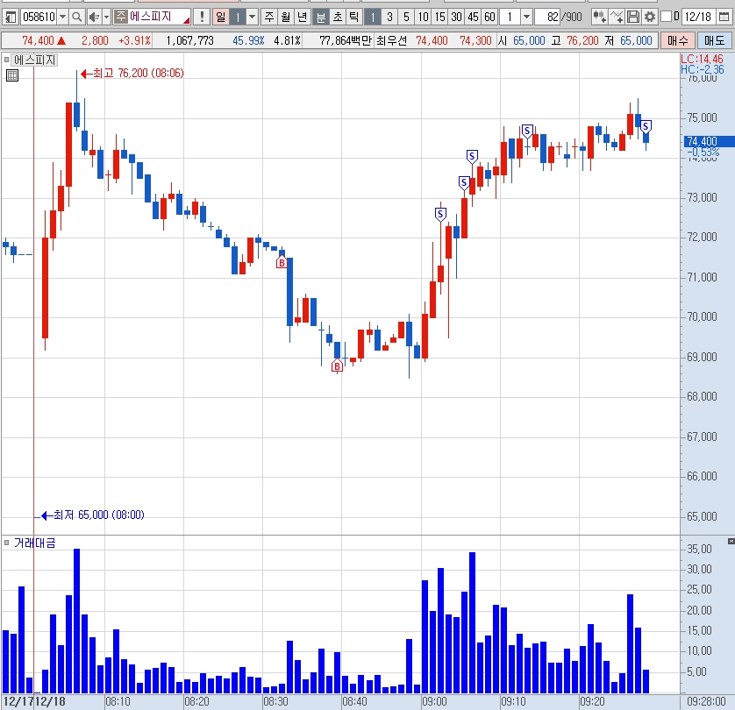Screen dimensions: 735x710
Task: Save chart settings with floppy disk icon
Action: (x=632, y=18)
